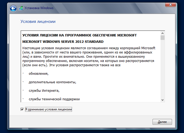Click the bullet item 'службы Интернета,'
Image resolution: width=184 pixels, height=133 pixels.
[44, 91]
